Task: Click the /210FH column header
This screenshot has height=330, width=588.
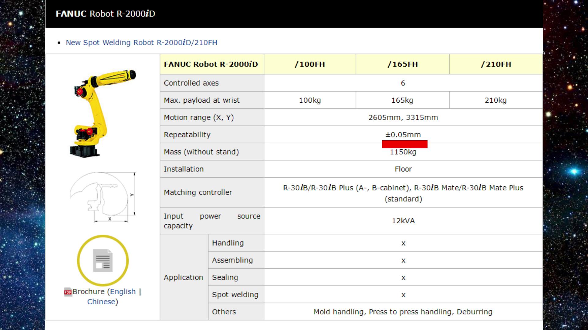Action: pyautogui.click(x=496, y=64)
